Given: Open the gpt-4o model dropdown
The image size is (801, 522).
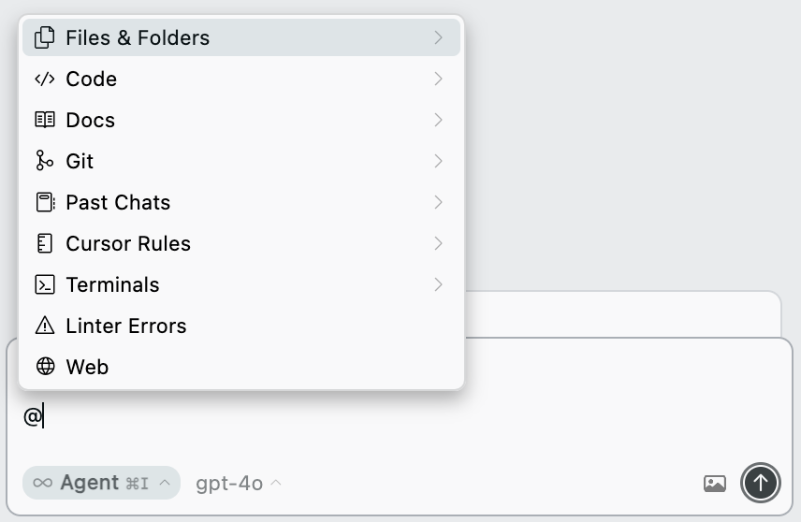Looking at the screenshot, I should (238, 484).
